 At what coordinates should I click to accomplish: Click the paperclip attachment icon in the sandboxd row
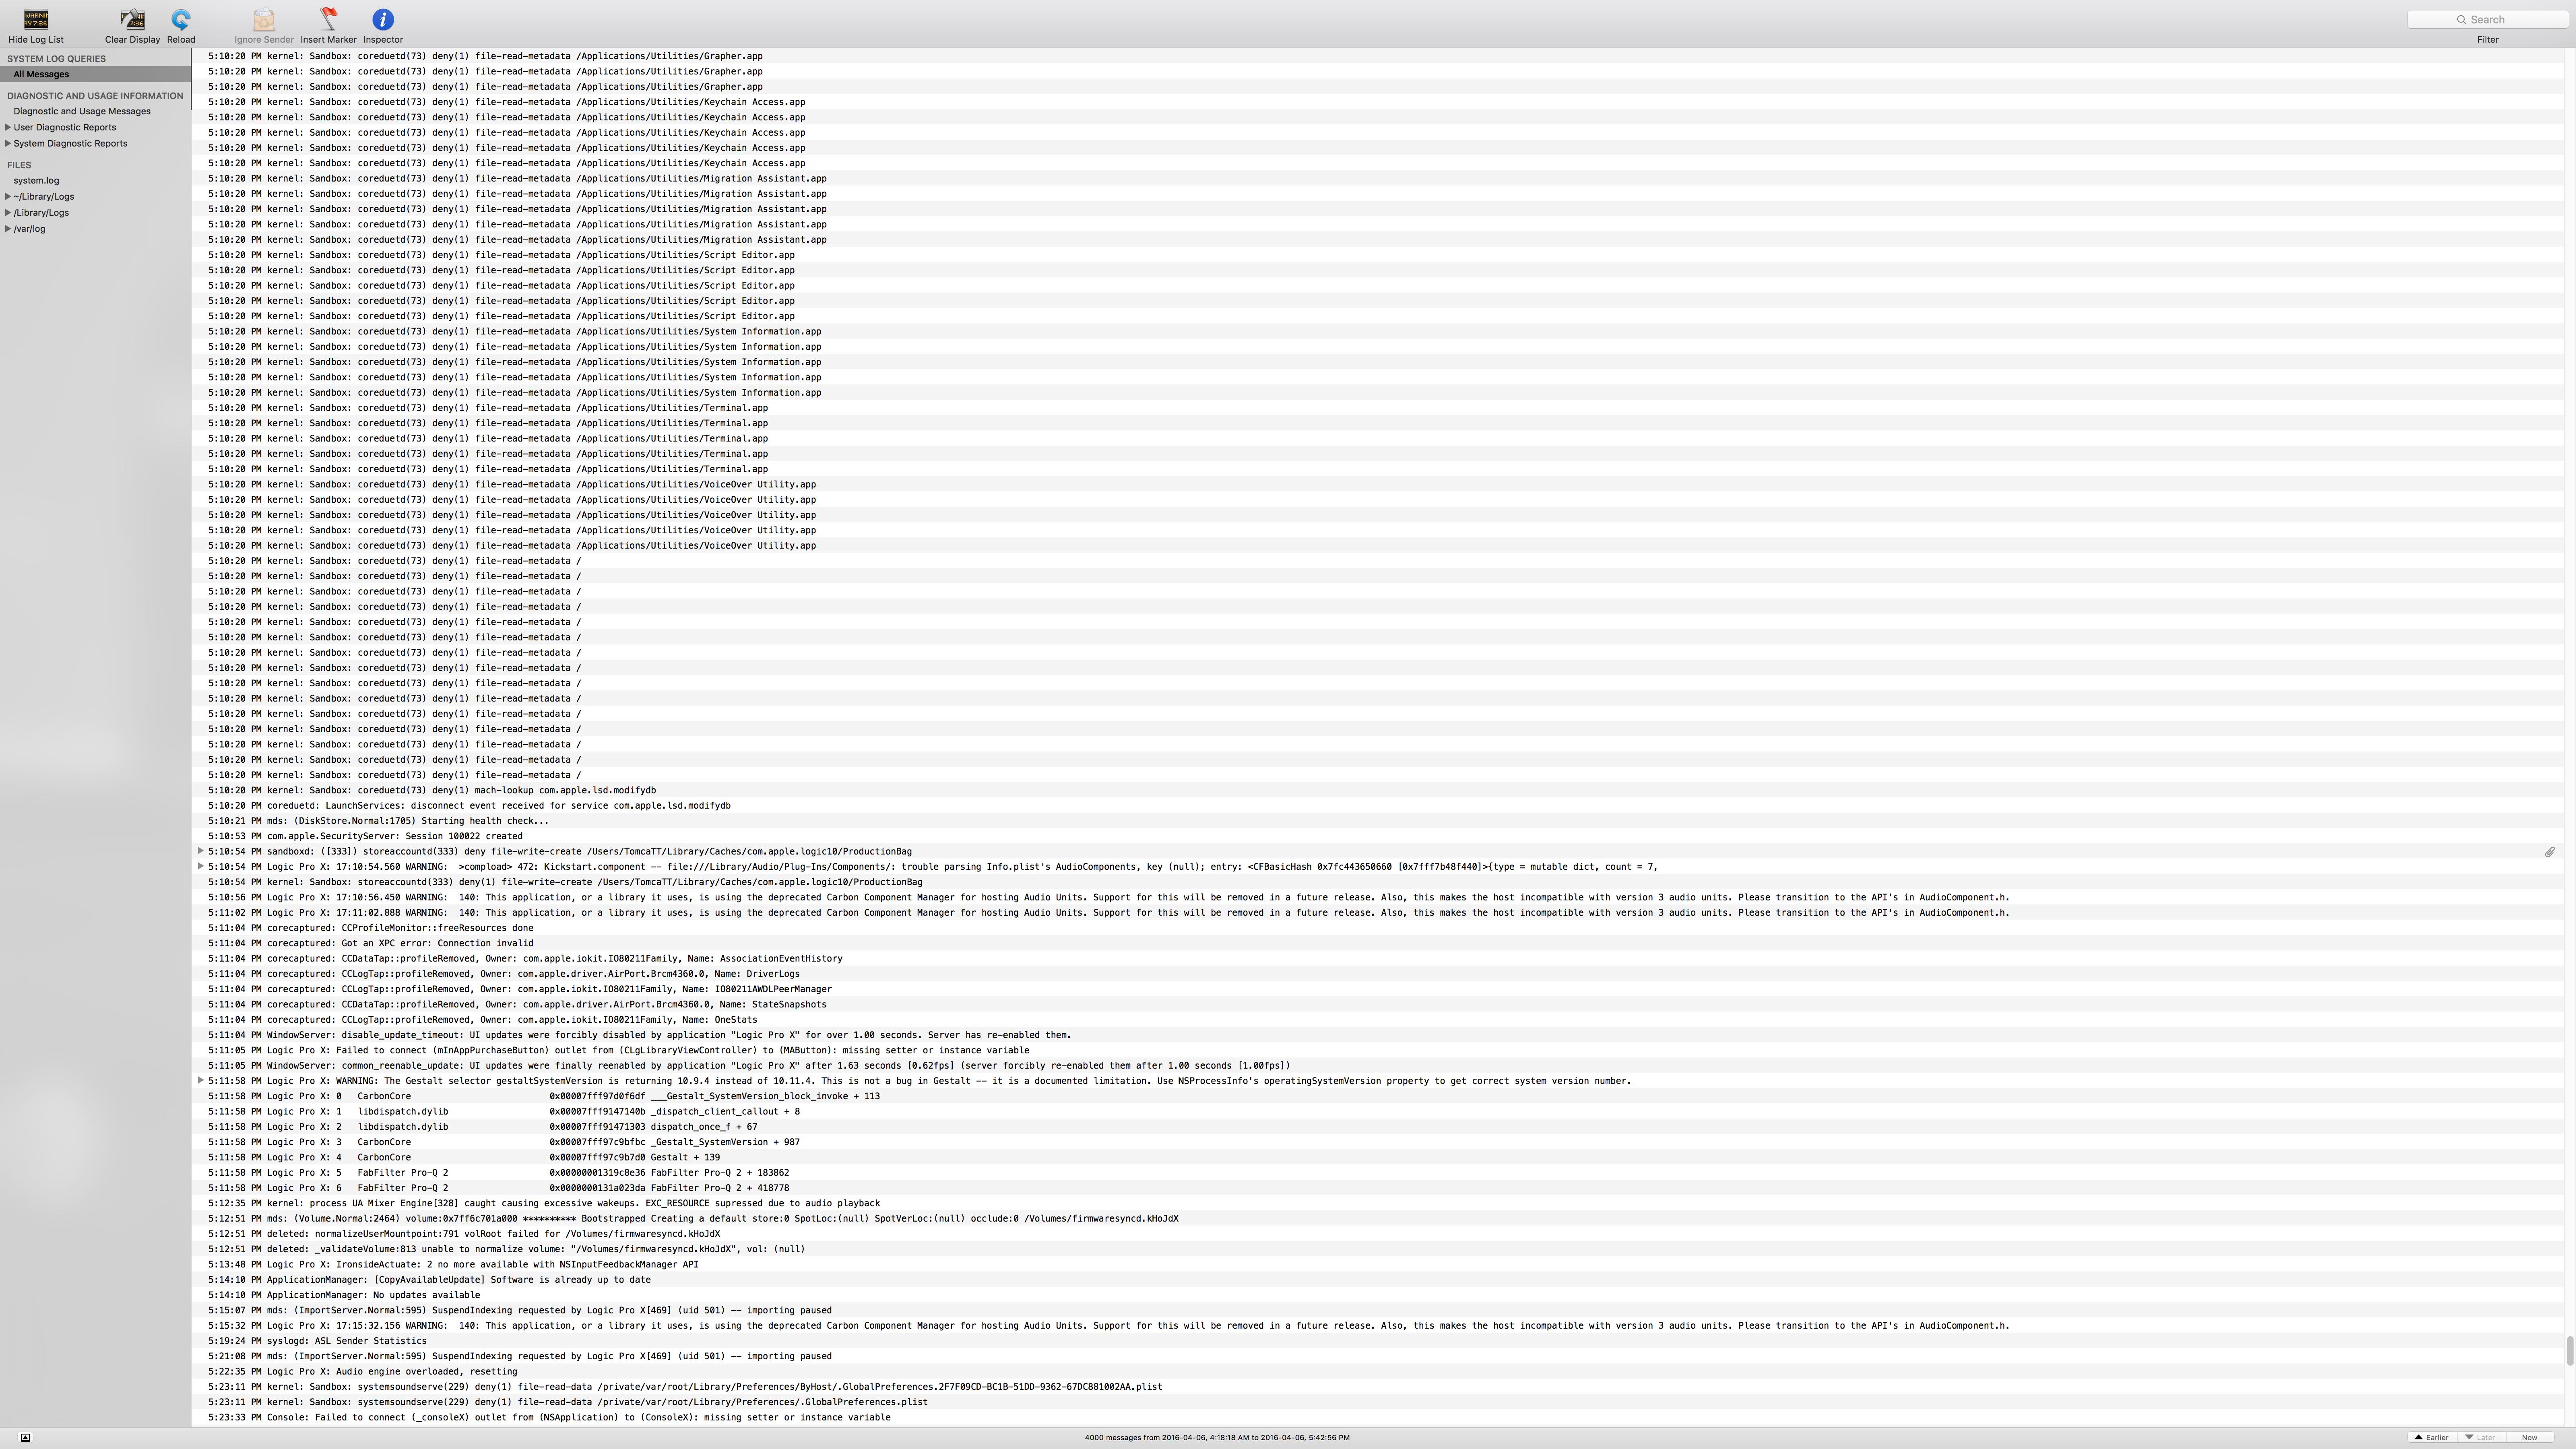pyautogui.click(x=2549, y=852)
